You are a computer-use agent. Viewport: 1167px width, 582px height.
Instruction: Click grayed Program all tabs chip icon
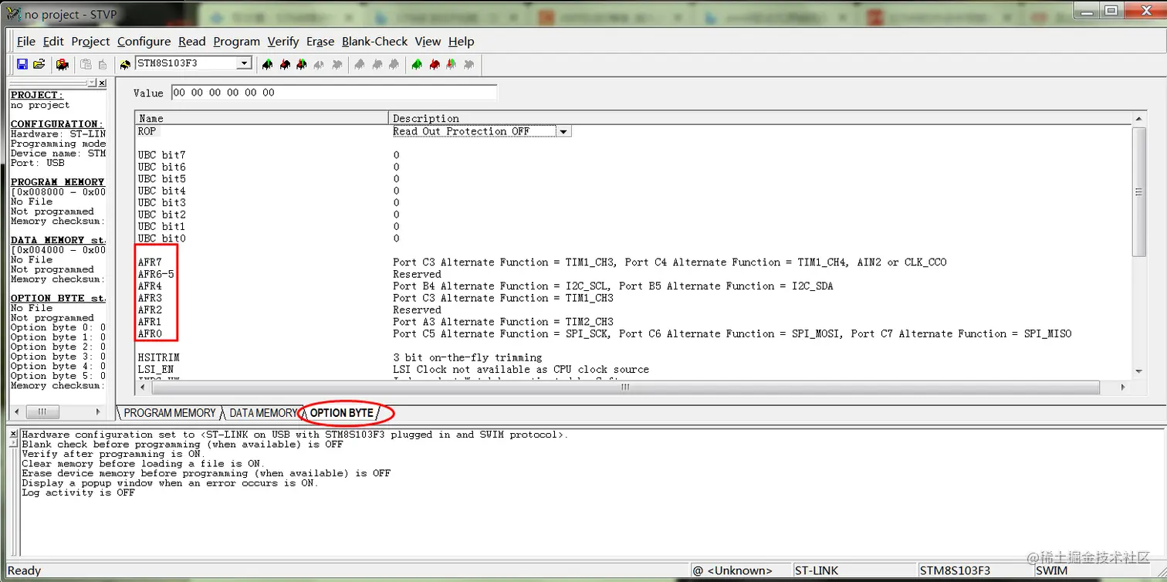point(377,64)
